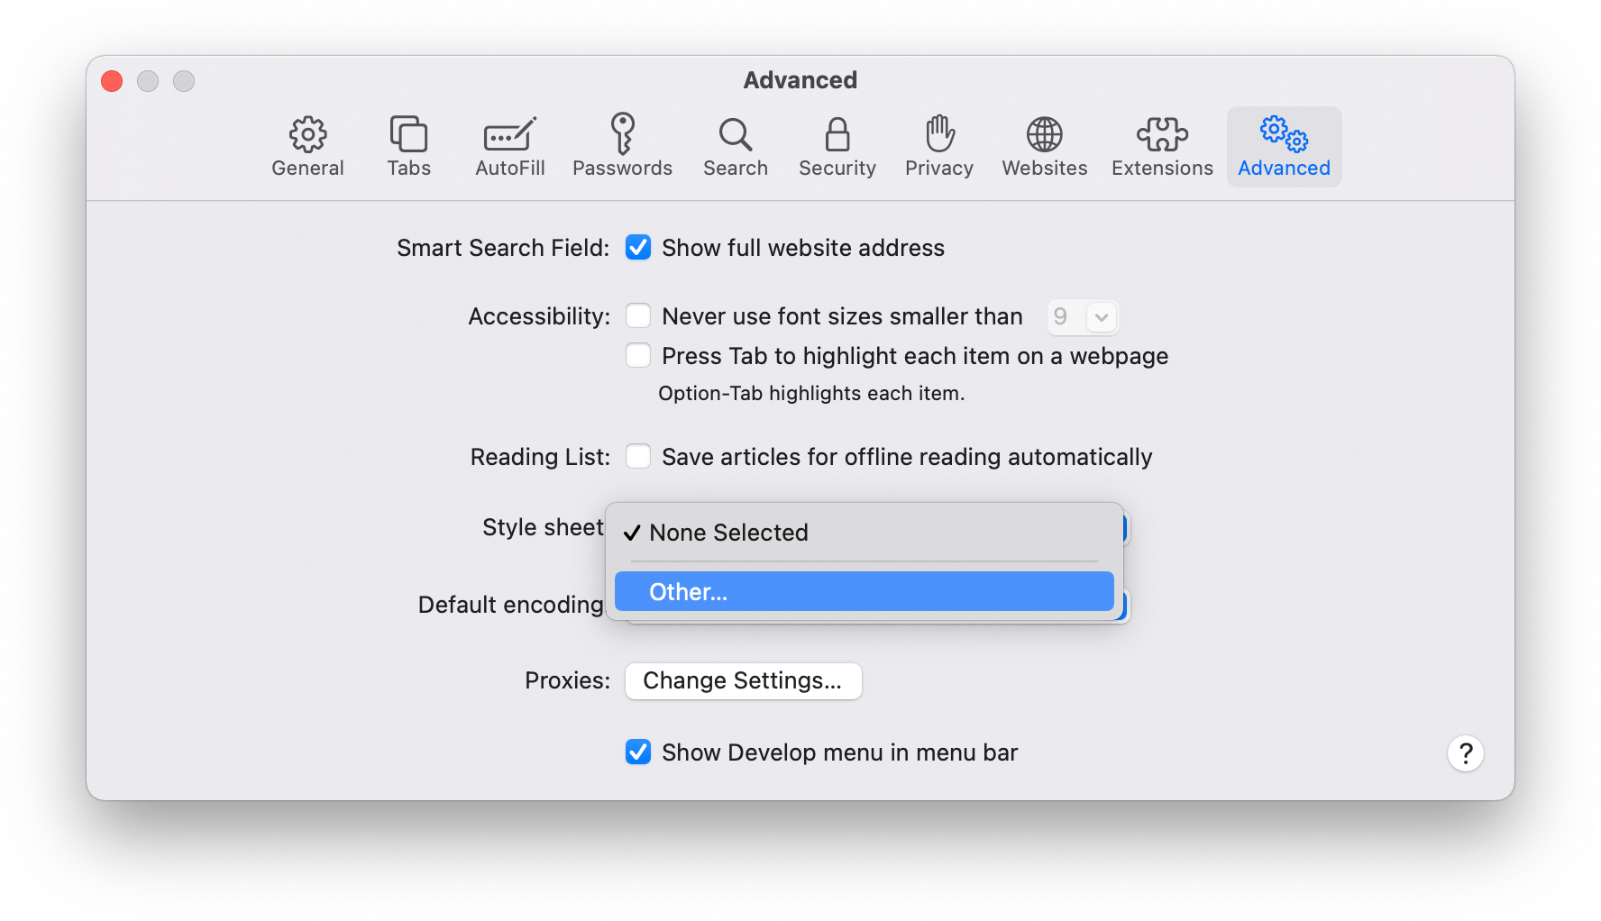The width and height of the screenshot is (1601, 921).
Task: Click the Smart Search Field label
Action: [503, 248]
